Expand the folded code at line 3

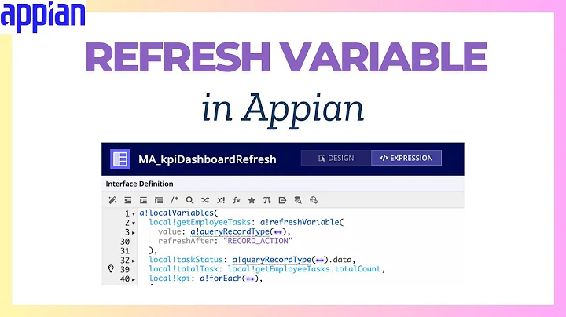click(134, 233)
